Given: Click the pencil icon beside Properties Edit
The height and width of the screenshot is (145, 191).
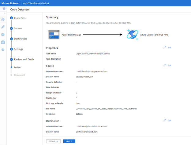Looking at the screenshot, I should point(165,47).
